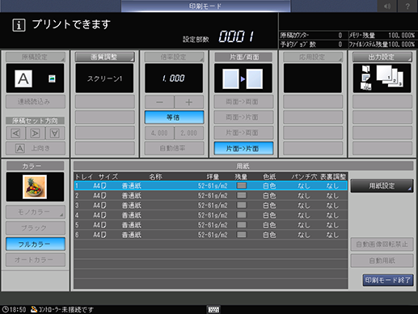Select 両面->両面 duplex mode
This screenshot has height=314, width=418.
point(243,102)
